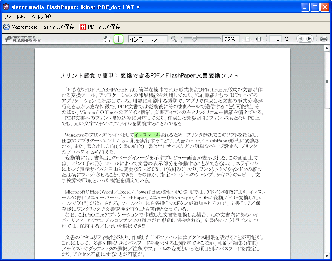Click the paragraph starting 'MicrosoftOffice (Word'
Image resolution: width=332 pixels, height=261 pixels.
(163, 201)
